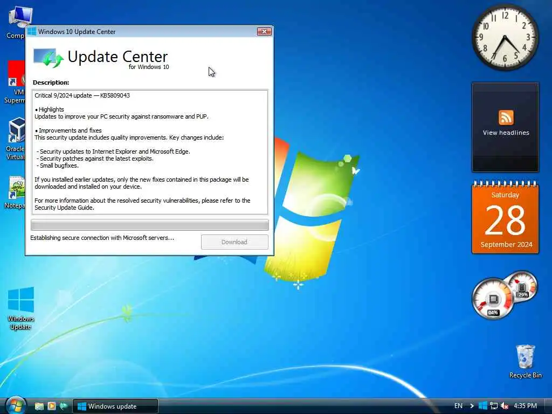The image size is (552, 414).
Task: Click 'Security Update Guide.' text in description
Action: [65, 208]
